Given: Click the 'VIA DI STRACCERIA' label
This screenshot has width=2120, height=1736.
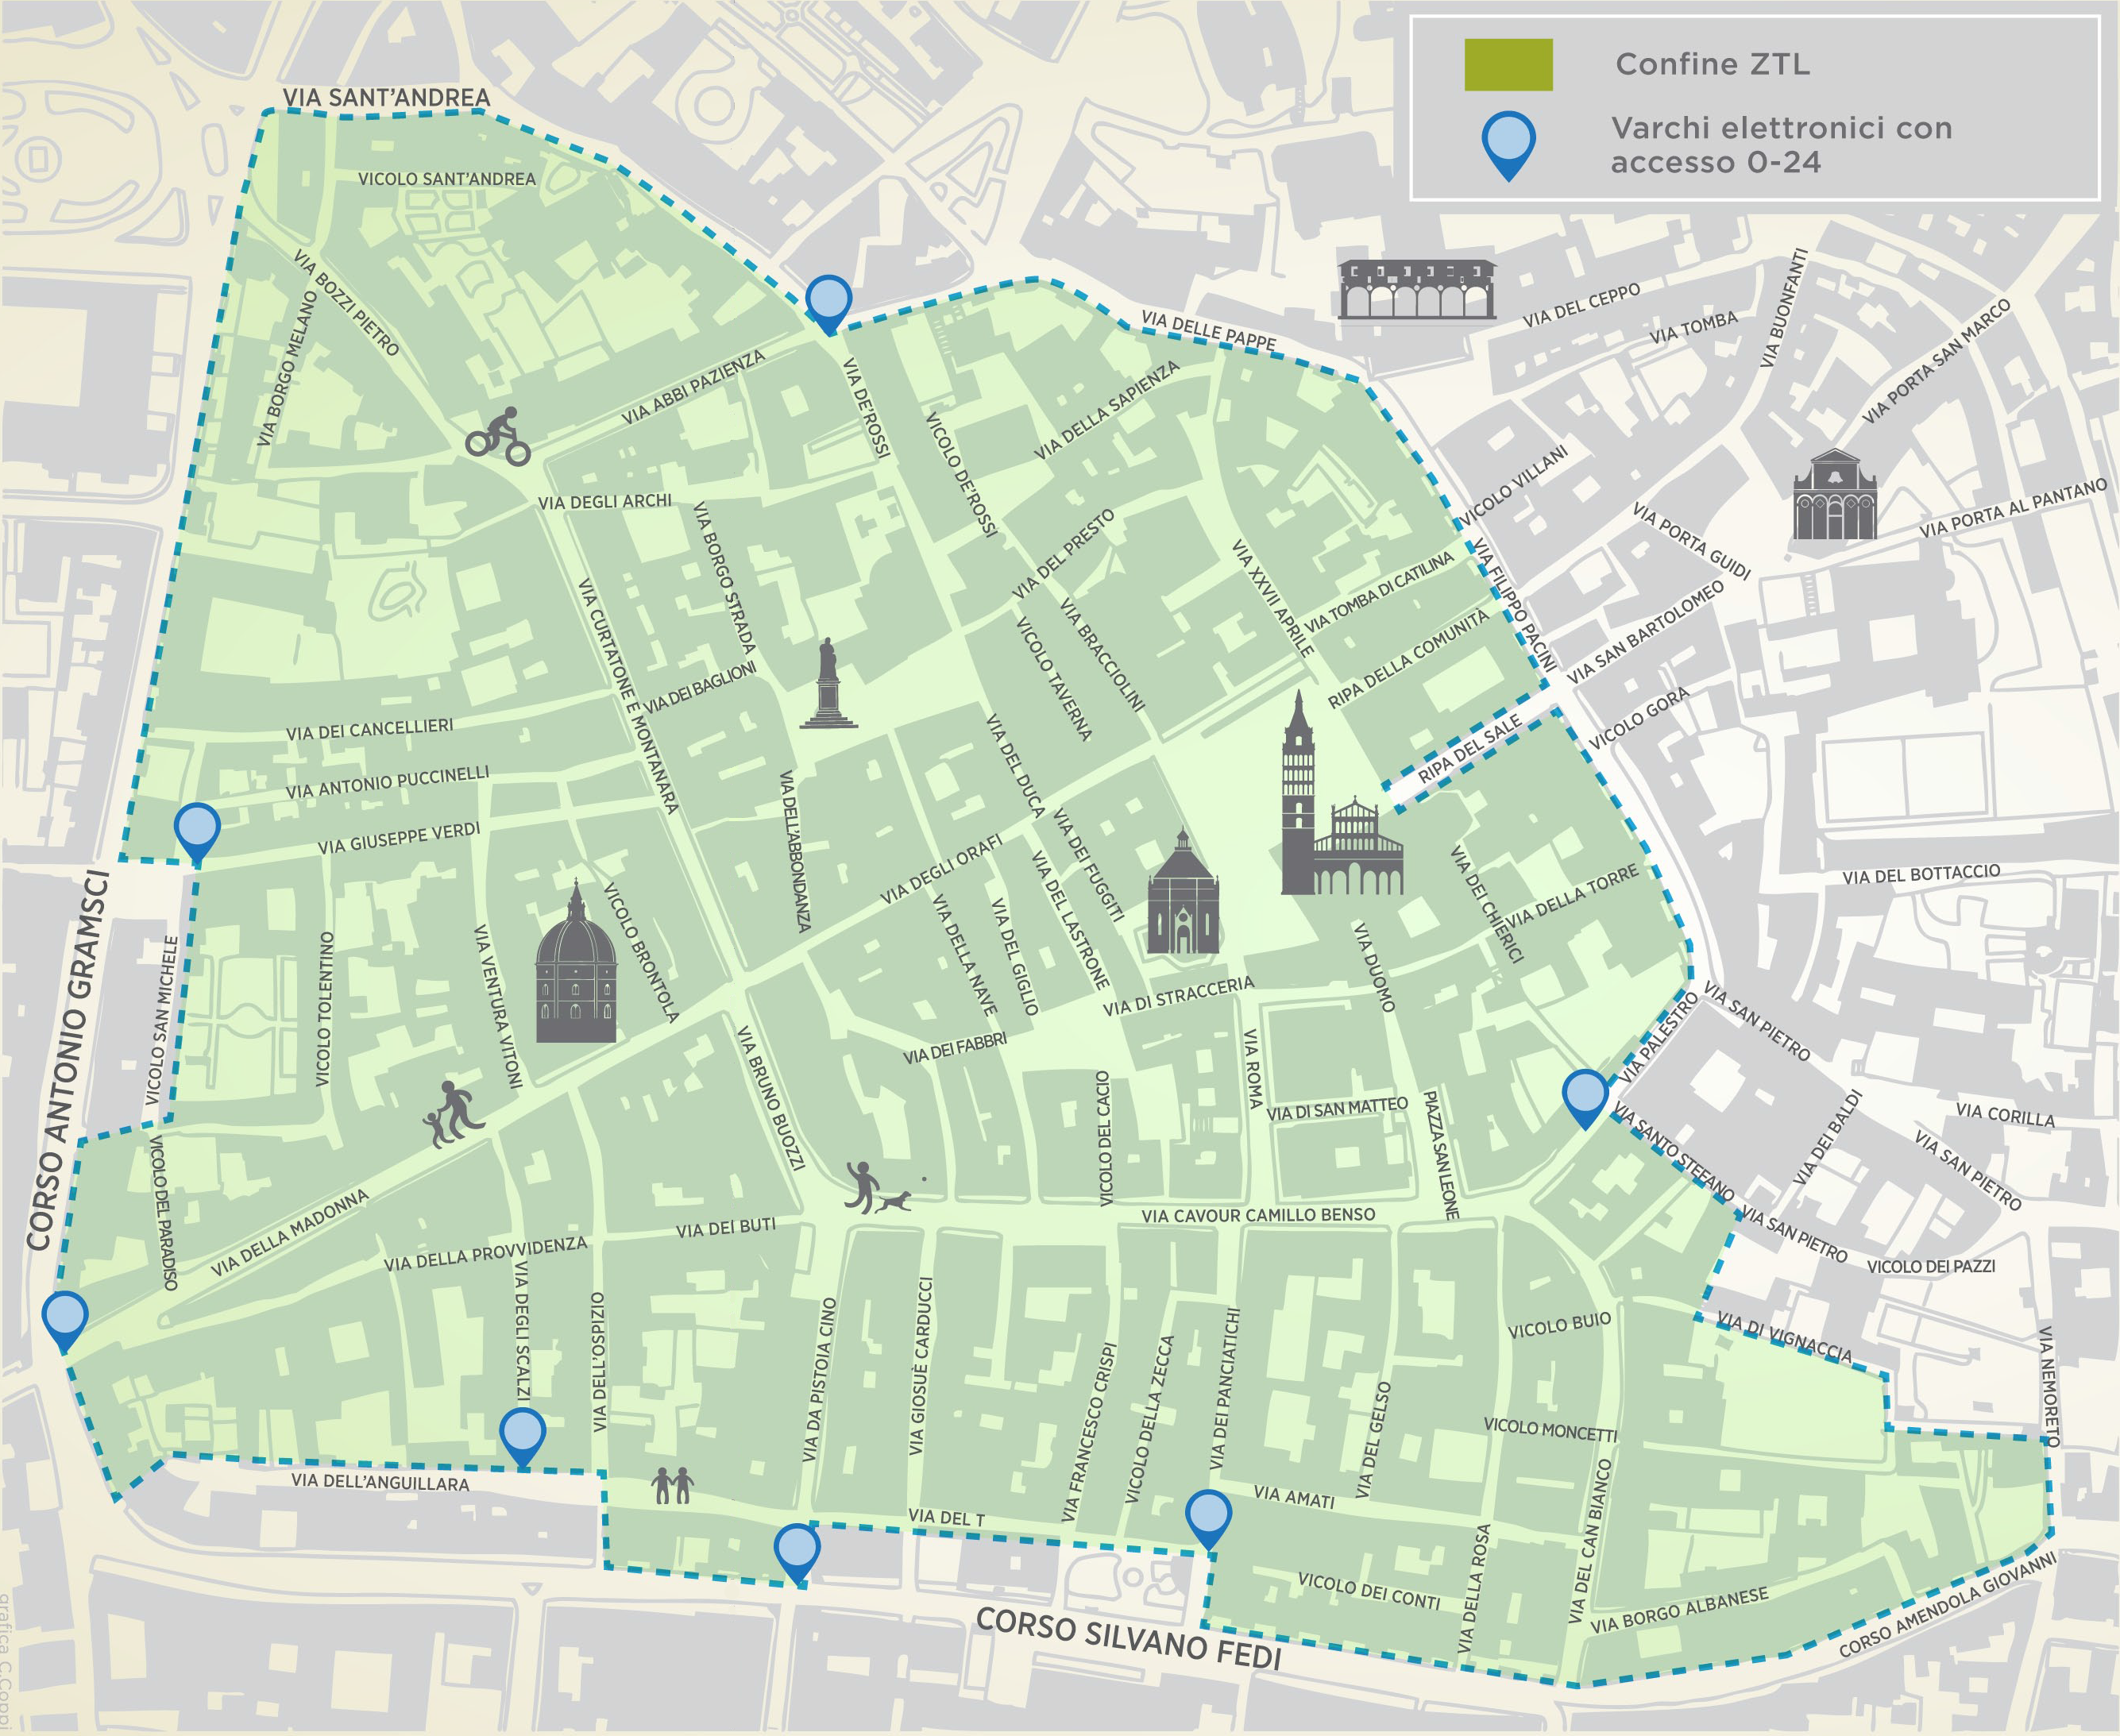Looking at the screenshot, I should coord(1178,996).
